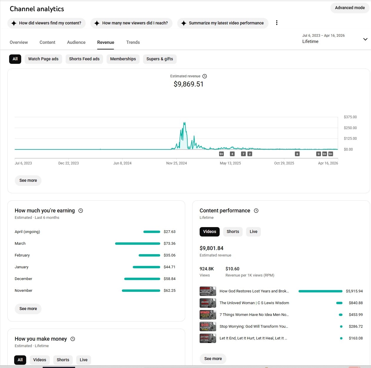Select the Memberships filter chip
This screenshot has height=368, width=371.
point(123,59)
